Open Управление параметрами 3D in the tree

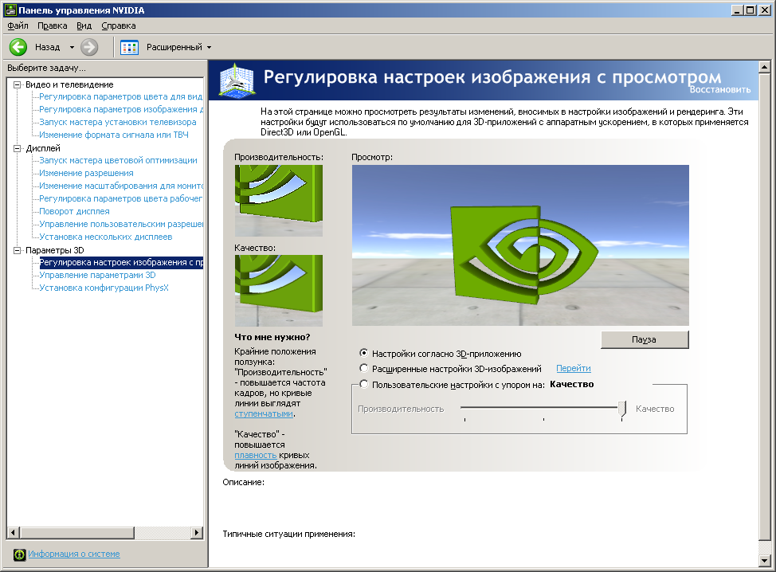click(97, 275)
